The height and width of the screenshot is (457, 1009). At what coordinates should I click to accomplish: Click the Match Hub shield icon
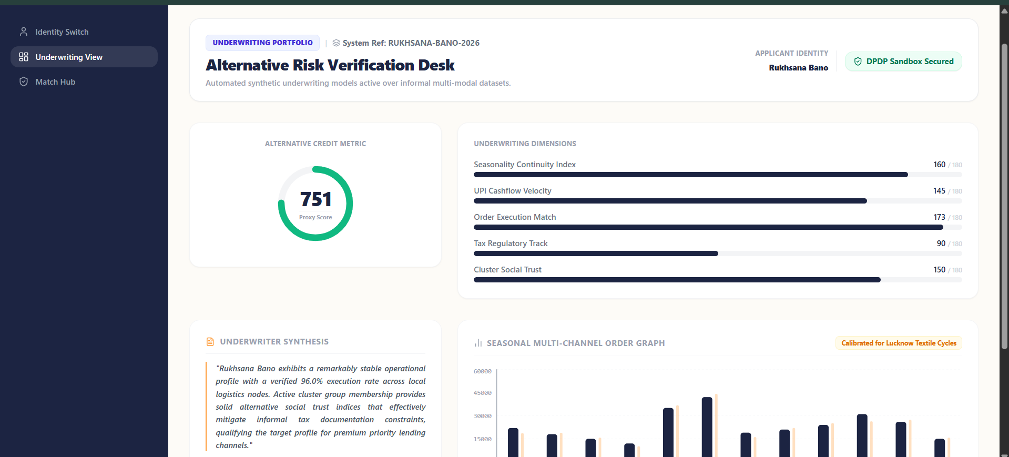[24, 82]
